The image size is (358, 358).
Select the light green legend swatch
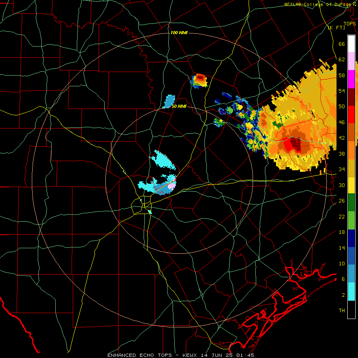pos(351,220)
